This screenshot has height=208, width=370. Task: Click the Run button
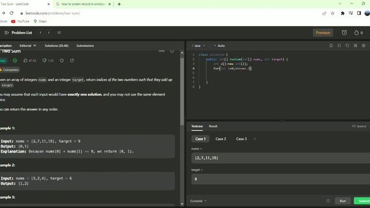coord(343,201)
